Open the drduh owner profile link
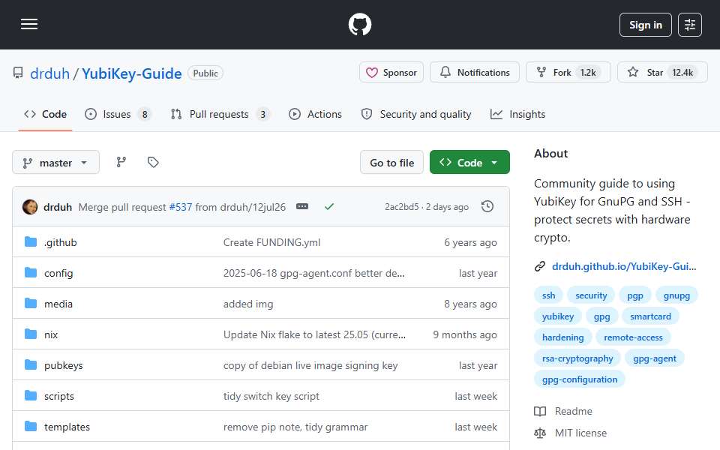Screen dimensions: 720x450 [x=49, y=73]
